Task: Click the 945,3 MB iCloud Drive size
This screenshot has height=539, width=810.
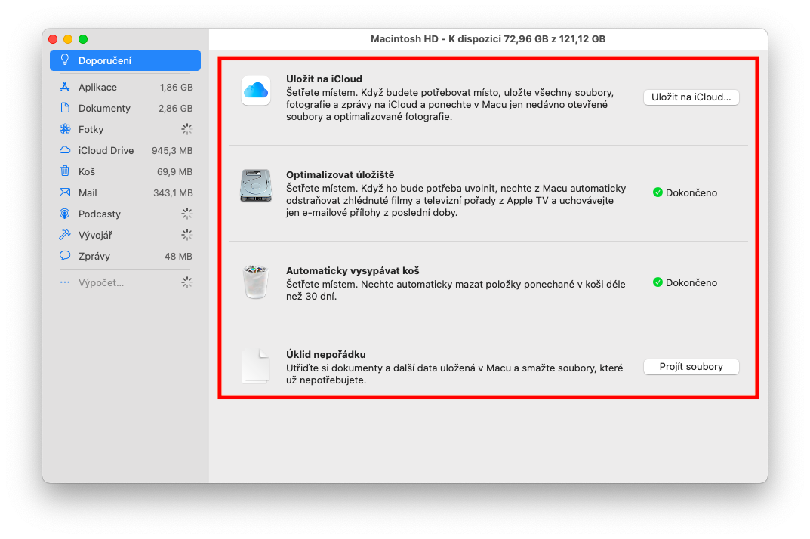Action: pyautogui.click(x=172, y=151)
